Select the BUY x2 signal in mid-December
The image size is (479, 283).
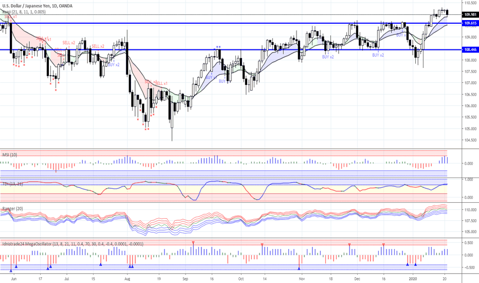(378, 55)
